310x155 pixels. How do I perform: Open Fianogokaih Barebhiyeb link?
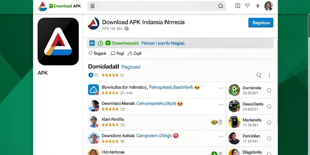[x=171, y=87]
